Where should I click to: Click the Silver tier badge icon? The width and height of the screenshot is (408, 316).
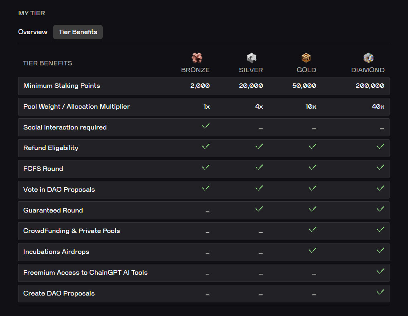pos(251,58)
